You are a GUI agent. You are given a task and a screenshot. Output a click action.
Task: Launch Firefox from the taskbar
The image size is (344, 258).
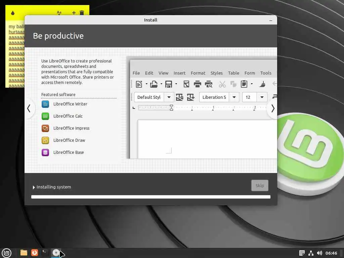35,253
